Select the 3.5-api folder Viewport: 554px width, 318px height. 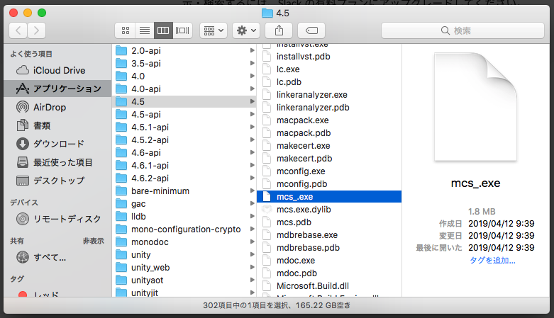click(185, 64)
